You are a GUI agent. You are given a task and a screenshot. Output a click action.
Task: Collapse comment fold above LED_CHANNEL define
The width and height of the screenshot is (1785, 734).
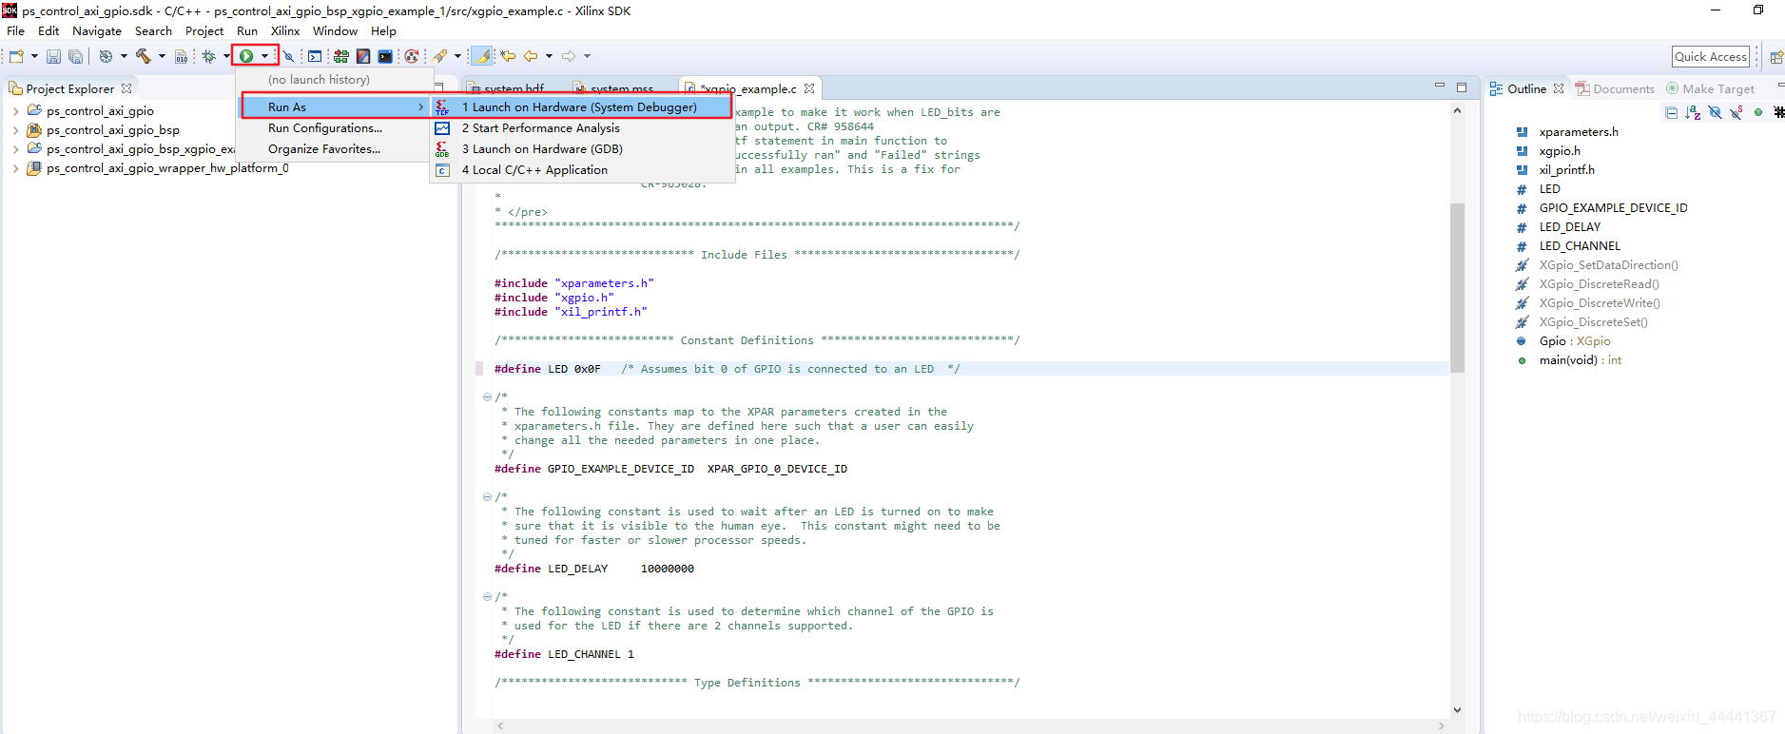tap(487, 597)
